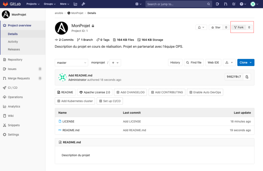This screenshot has width=263, height=171.
Task: Open issues icon in top navbar
Action: tap(218, 4)
